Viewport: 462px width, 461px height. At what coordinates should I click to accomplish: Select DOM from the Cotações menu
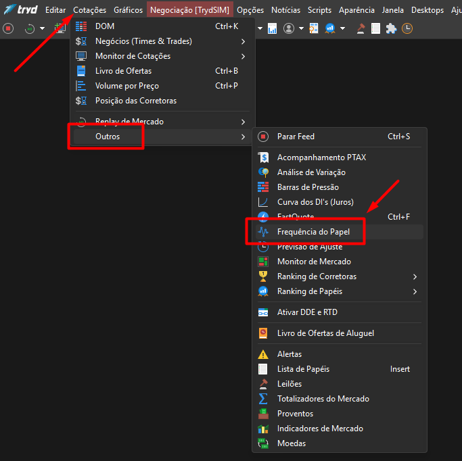[162, 26]
